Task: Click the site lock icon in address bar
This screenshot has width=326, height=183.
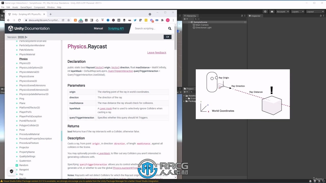Action: [x=25, y=20]
